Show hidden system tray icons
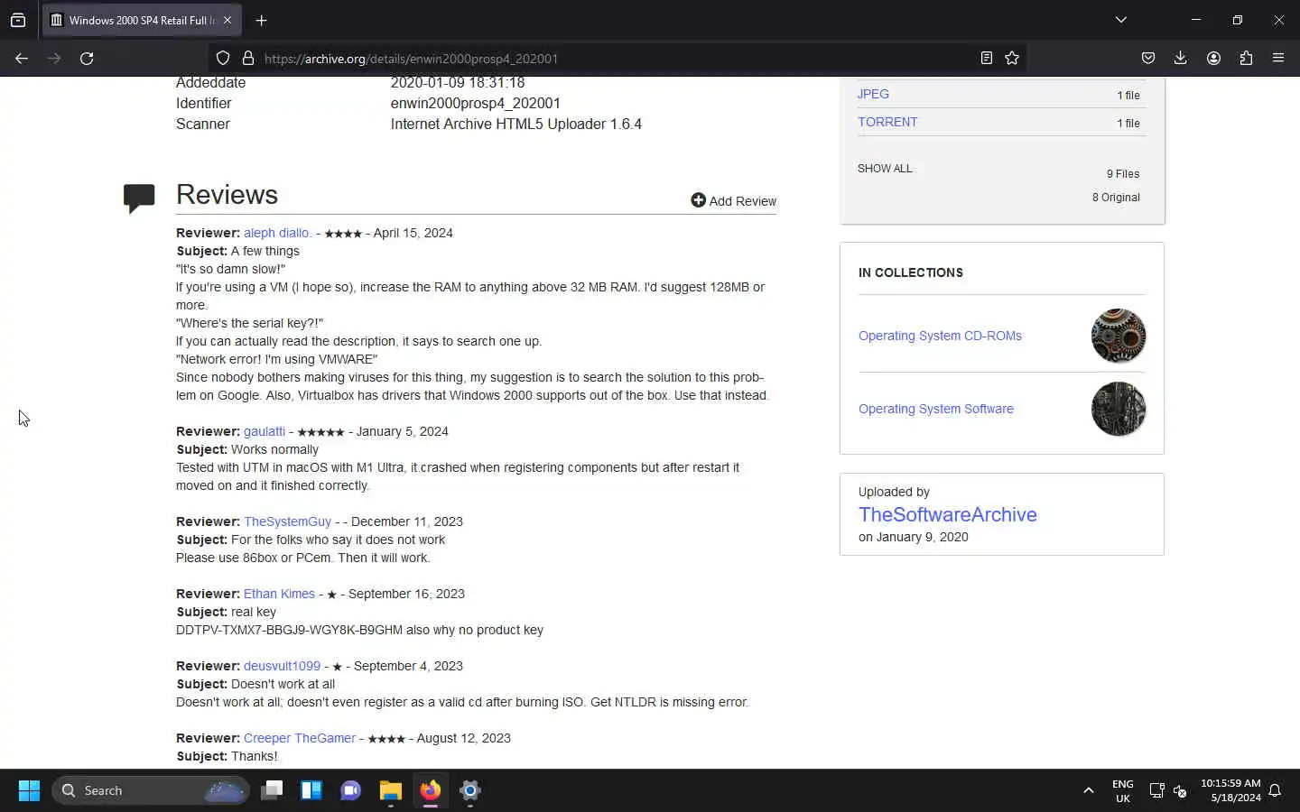Image resolution: width=1300 pixels, height=812 pixels. pos(1089,790)
